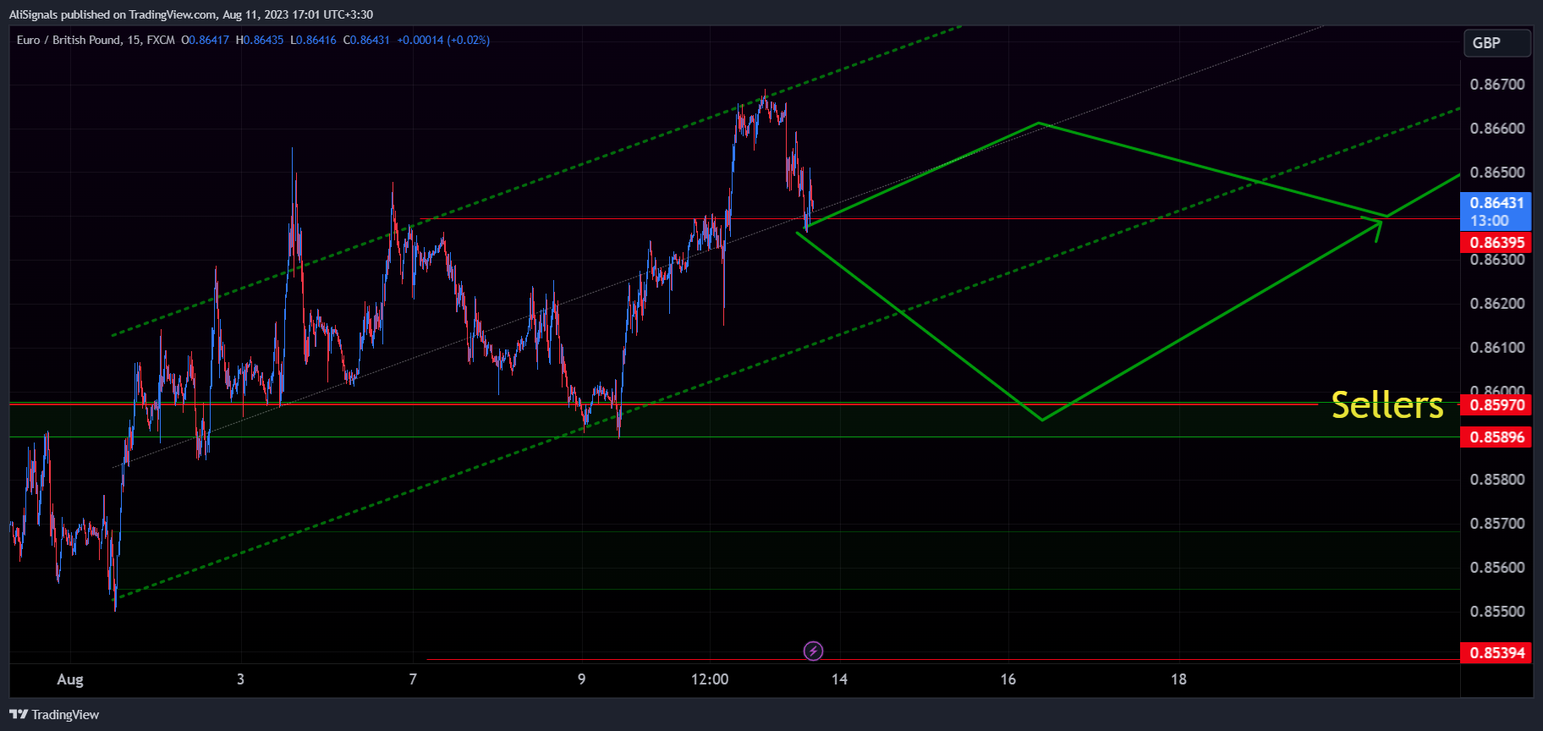
Task: Click the 3 date label on time axis
Action: point(240,679)
